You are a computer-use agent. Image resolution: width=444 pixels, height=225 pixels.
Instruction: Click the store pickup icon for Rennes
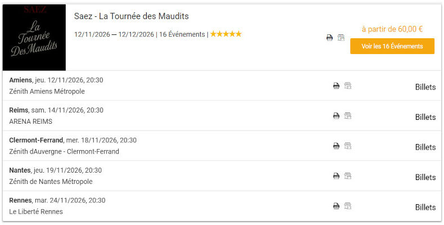pyautogui.click(x=348, y=206)
